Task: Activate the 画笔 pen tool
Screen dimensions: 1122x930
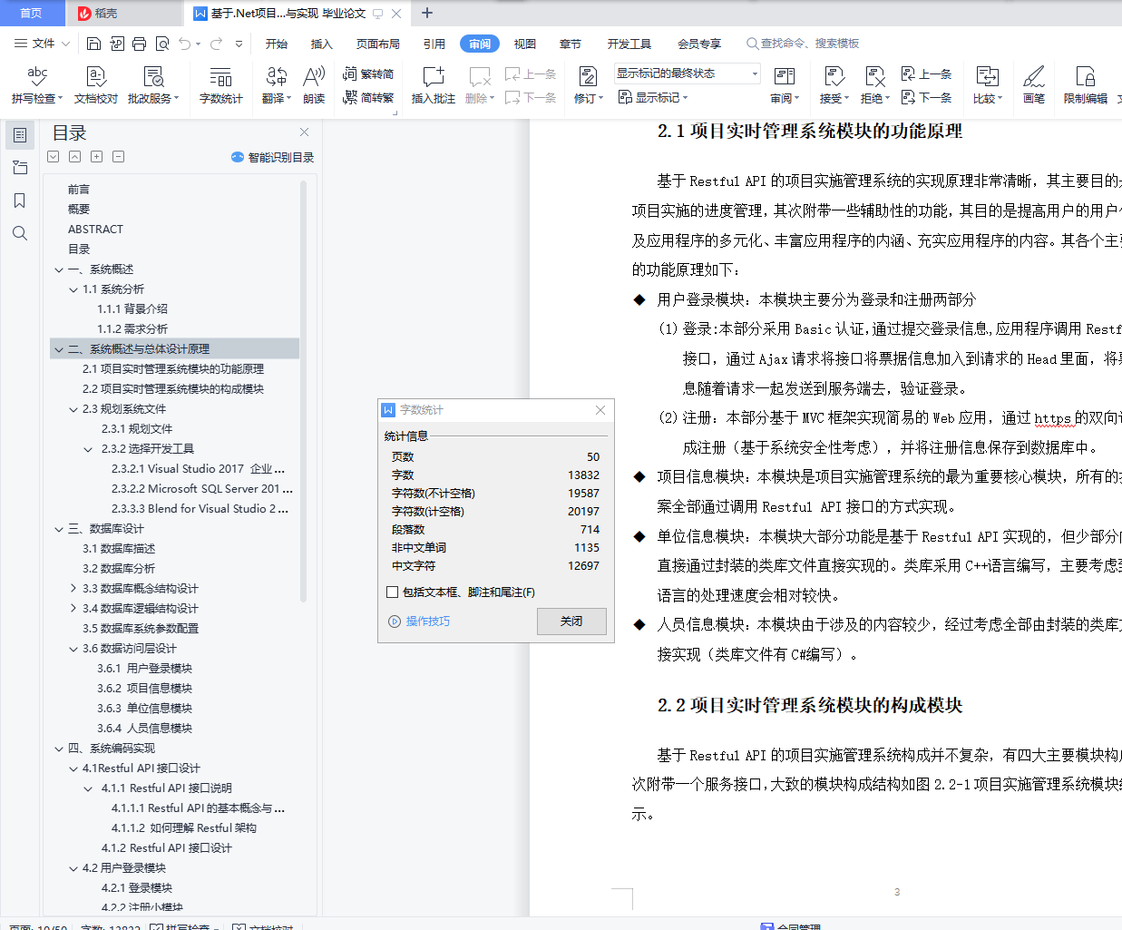Action: [x=1034, y=85]
